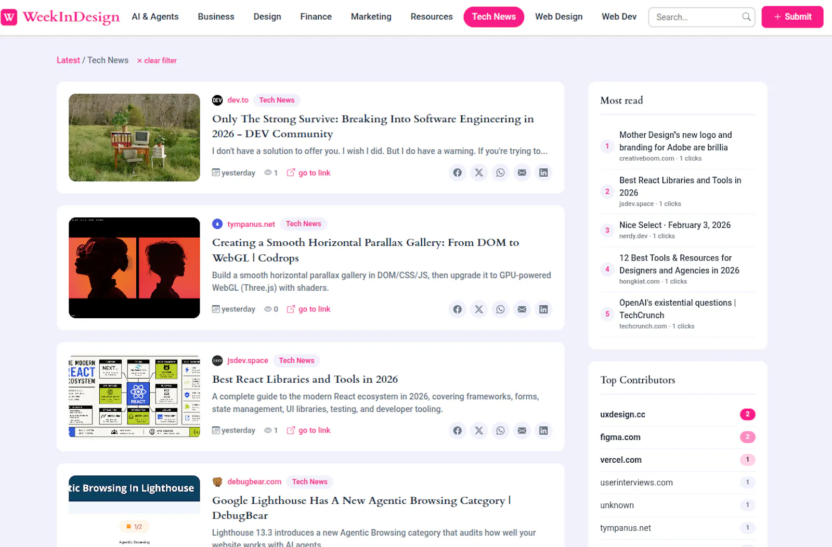This screenshot has height=547, width=832.
Task: Click the tympanus.net favicon icon
Action: click(x=217, y=224)
